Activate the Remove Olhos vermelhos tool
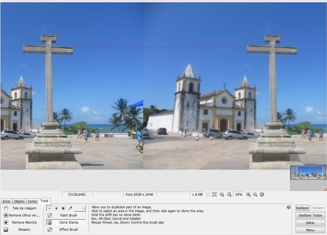 pyautogui.click(x=20, y=215)
